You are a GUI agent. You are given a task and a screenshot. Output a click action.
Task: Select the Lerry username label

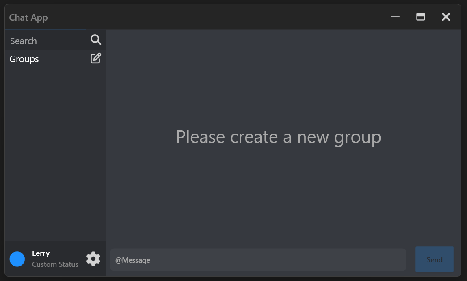click(41, 253)
